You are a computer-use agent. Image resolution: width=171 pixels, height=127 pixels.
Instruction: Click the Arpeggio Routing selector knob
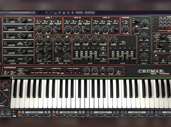pos(26,71)
